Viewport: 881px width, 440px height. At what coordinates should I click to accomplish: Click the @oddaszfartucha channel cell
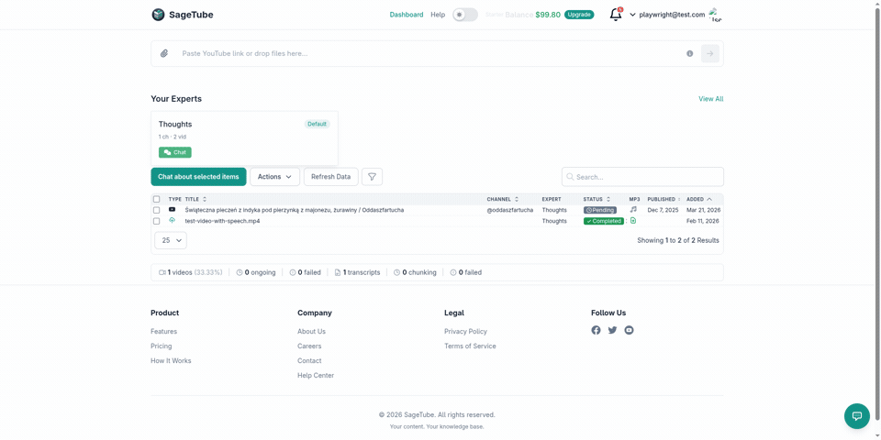(x=510, y=210)
